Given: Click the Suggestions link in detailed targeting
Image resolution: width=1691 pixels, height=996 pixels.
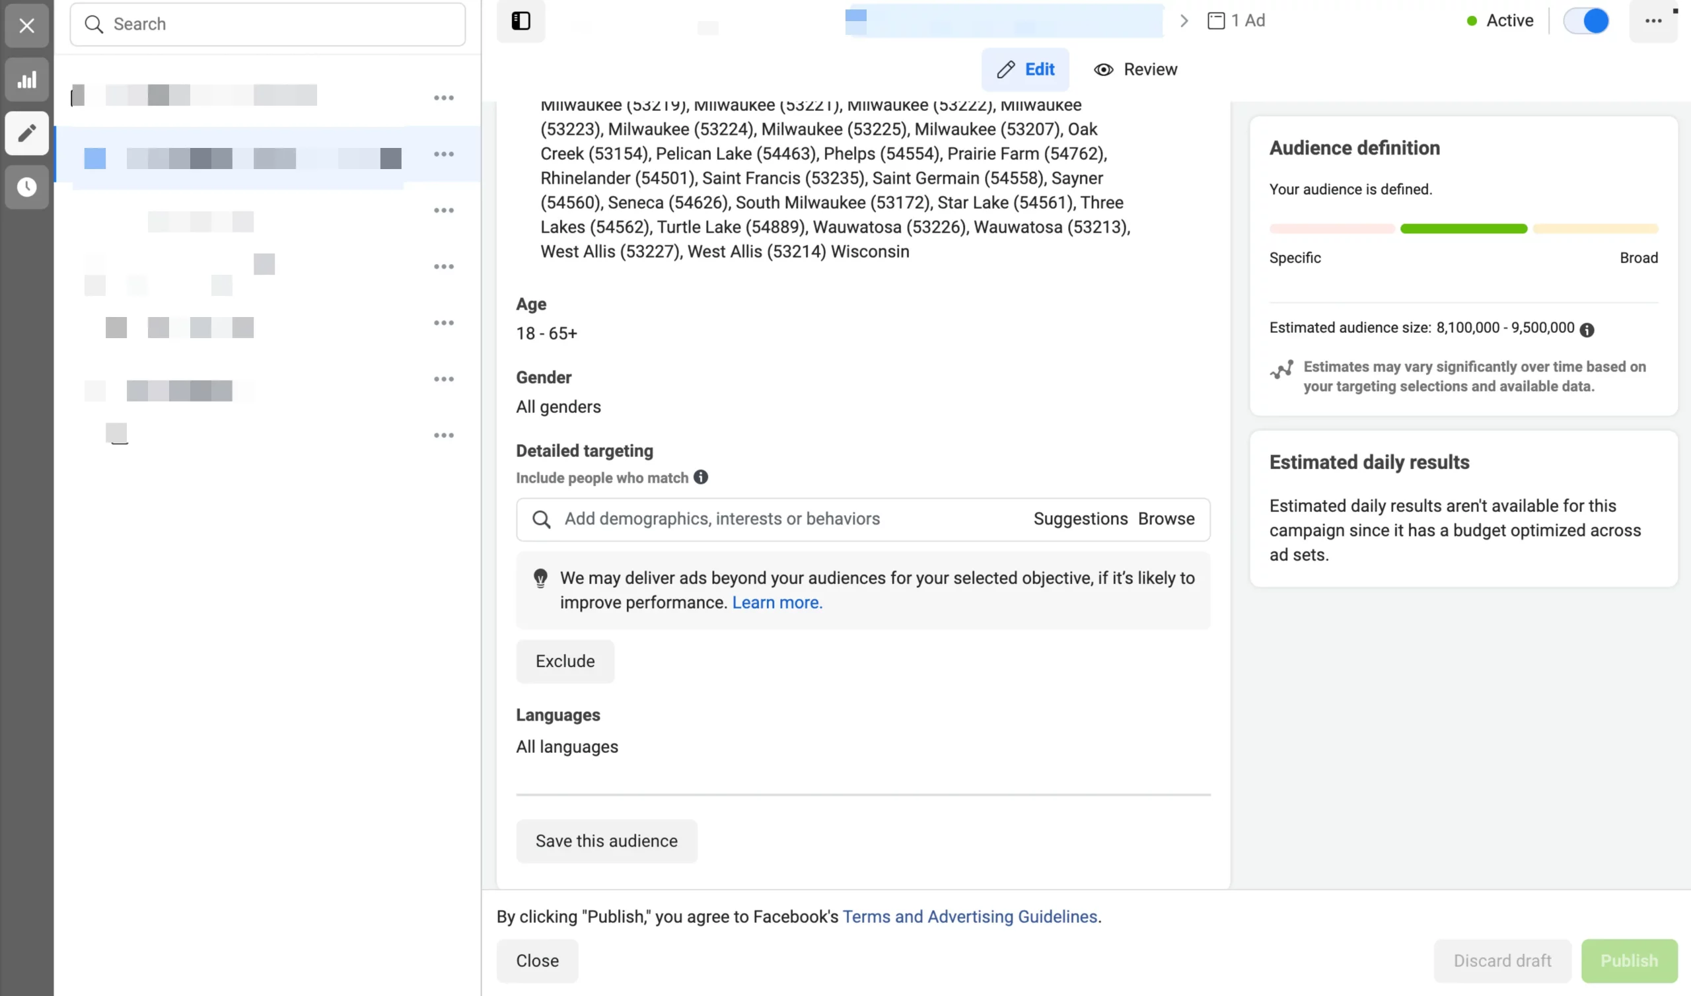Looking at the screenshot, I should click(x=1079, y=518).
